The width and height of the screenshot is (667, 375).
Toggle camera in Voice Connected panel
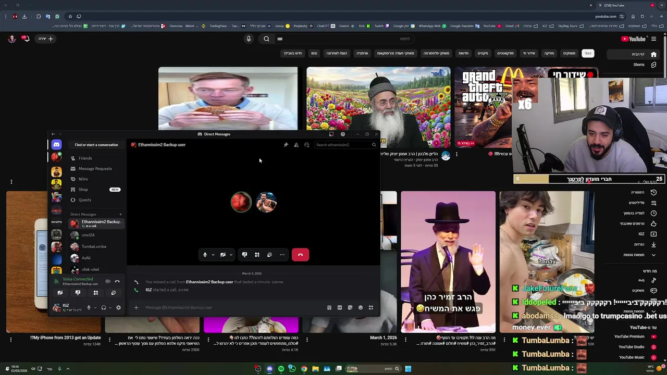(60, 293)
